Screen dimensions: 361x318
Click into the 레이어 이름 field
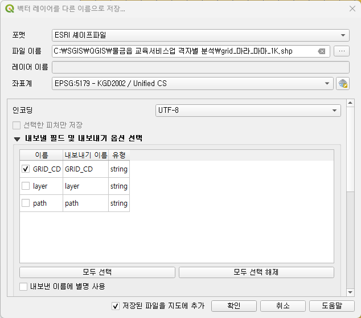[200, 67]
